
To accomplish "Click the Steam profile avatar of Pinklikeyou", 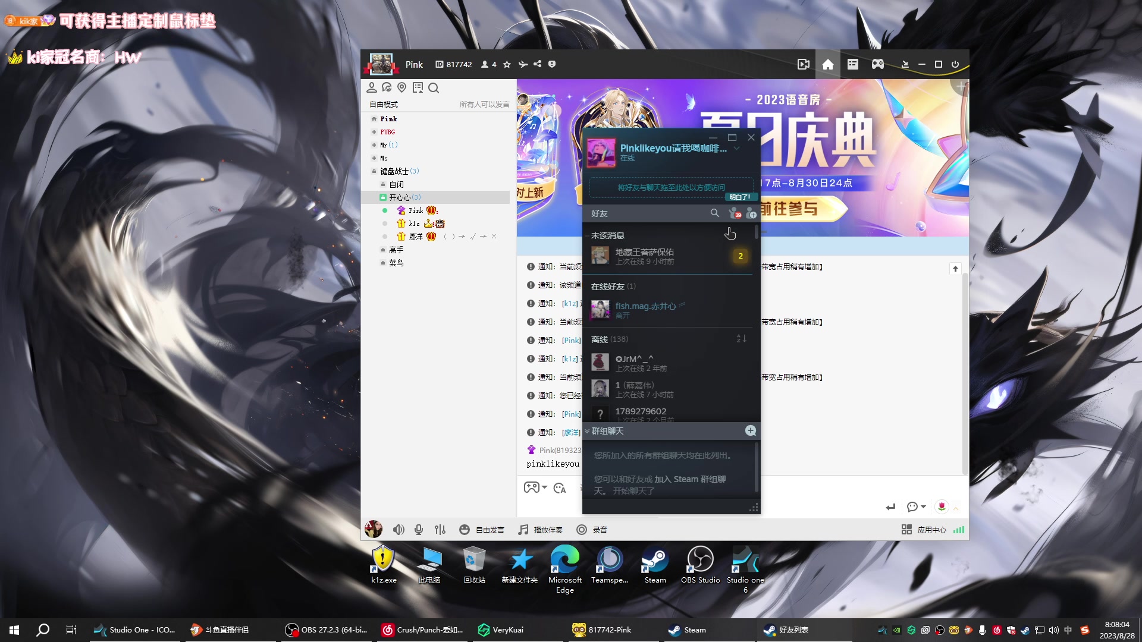I will pyautogui.click(x=601, y=153).
